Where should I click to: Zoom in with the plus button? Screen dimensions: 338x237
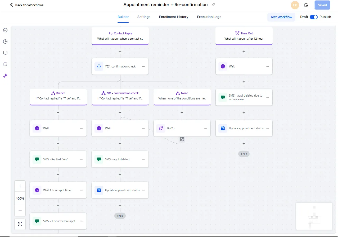pyautogui.click(x=20, y=186)
